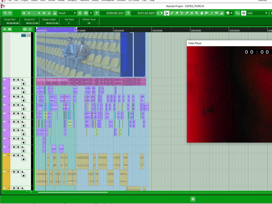The height and width of the screenshot is (204, 272).
Task: Open automation panel 'e' icon
Action: tap(80, 13)
